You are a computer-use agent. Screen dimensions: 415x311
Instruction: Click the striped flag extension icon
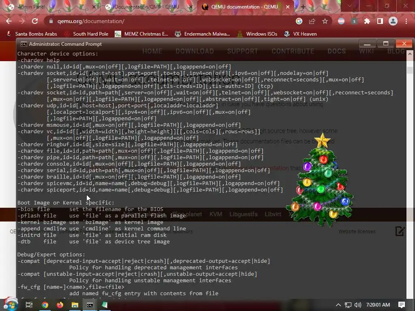(341, 21)
